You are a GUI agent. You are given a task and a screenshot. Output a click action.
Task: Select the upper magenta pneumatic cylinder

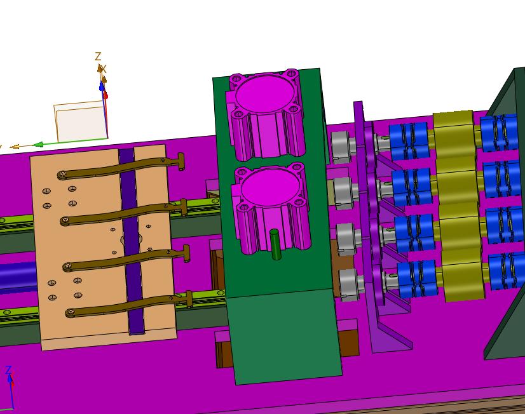(266, 116)
